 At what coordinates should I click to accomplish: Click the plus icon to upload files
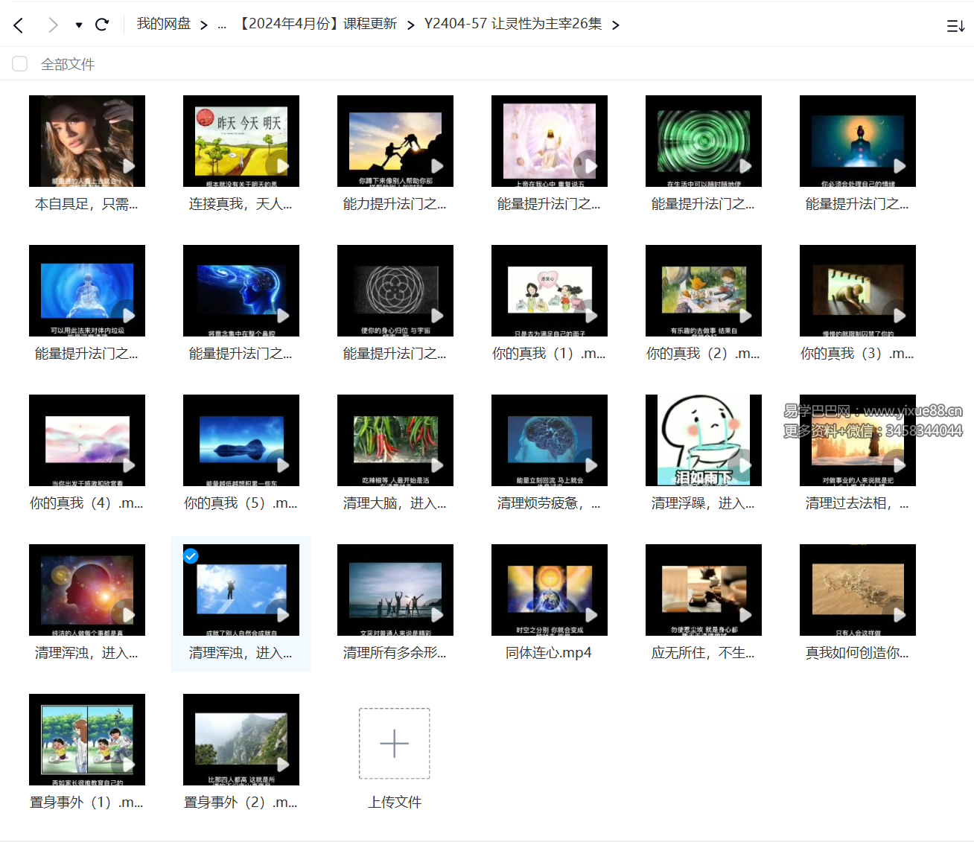394,743
